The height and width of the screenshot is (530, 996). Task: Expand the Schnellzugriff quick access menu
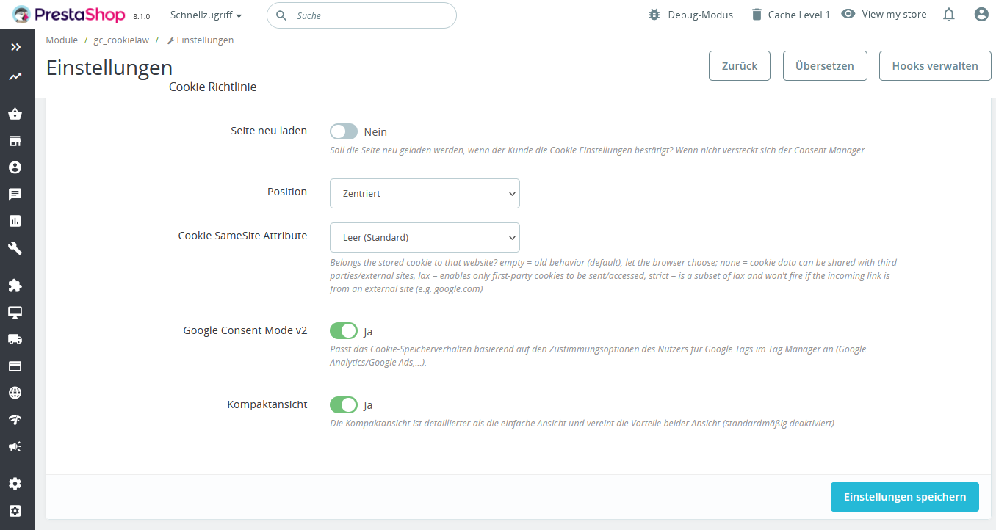206,15
